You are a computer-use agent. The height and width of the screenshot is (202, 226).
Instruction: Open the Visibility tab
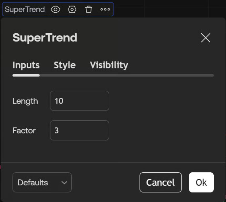point(109,65)
